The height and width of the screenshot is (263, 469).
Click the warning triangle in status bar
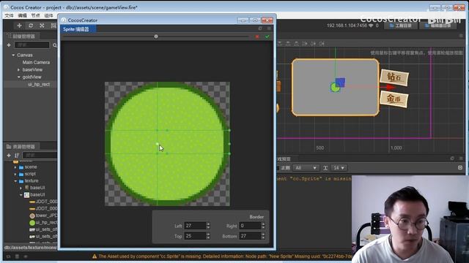click(x=95, y=256)
